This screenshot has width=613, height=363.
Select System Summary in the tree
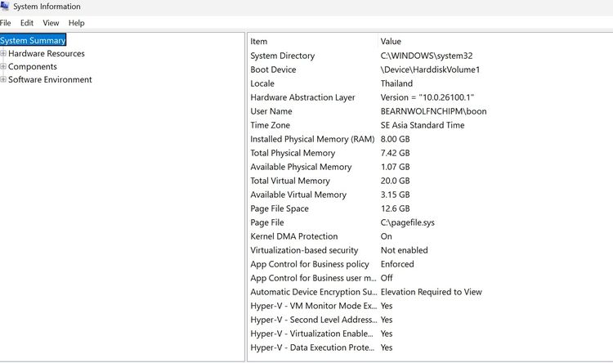tap(33, 40)
